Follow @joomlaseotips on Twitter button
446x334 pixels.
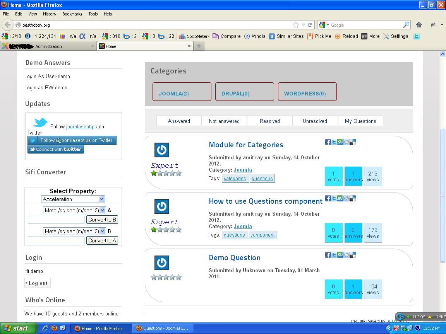tap(72, 140)
